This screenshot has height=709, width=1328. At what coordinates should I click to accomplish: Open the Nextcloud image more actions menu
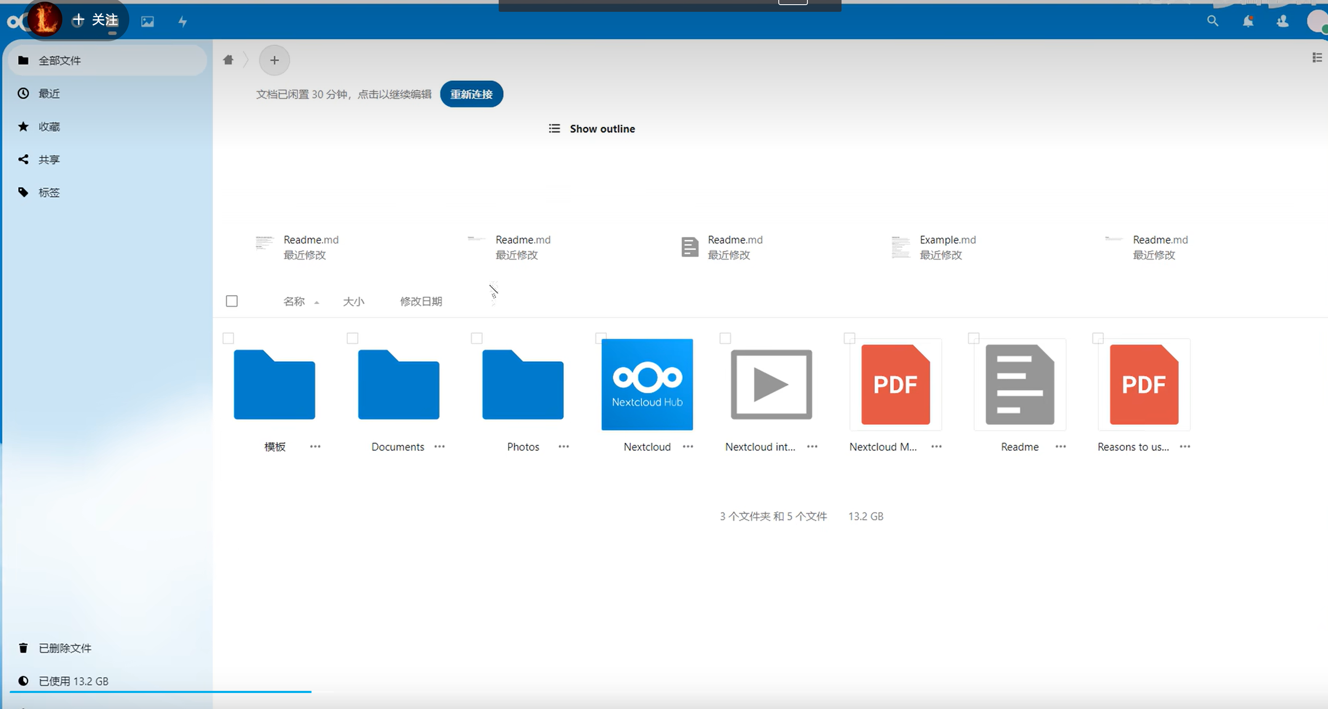[688, 447]
